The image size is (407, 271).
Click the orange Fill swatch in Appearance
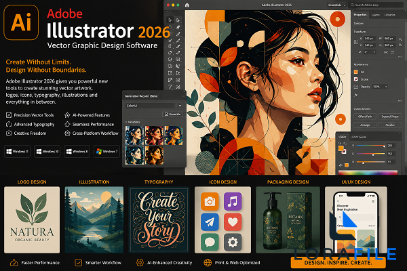[356, 72]
